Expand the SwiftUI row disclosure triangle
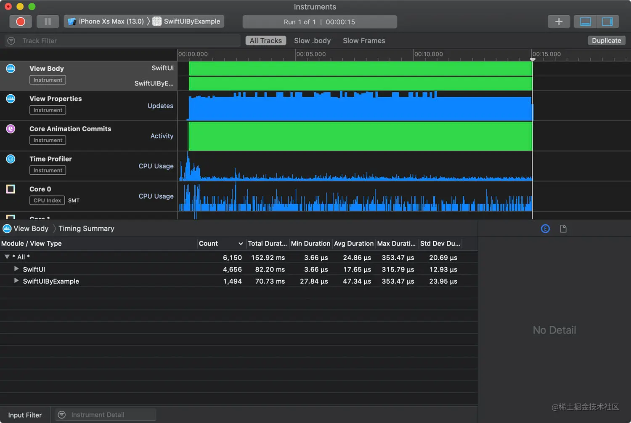Image resolution: width=631 pixels, height=423 pixels. pyautogui.click(x=16, y=269)
